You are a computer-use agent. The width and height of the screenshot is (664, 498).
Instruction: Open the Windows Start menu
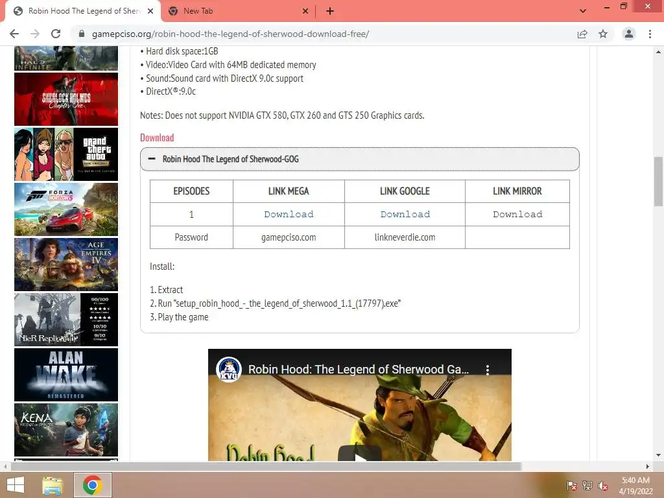click(x=16, y=485)
